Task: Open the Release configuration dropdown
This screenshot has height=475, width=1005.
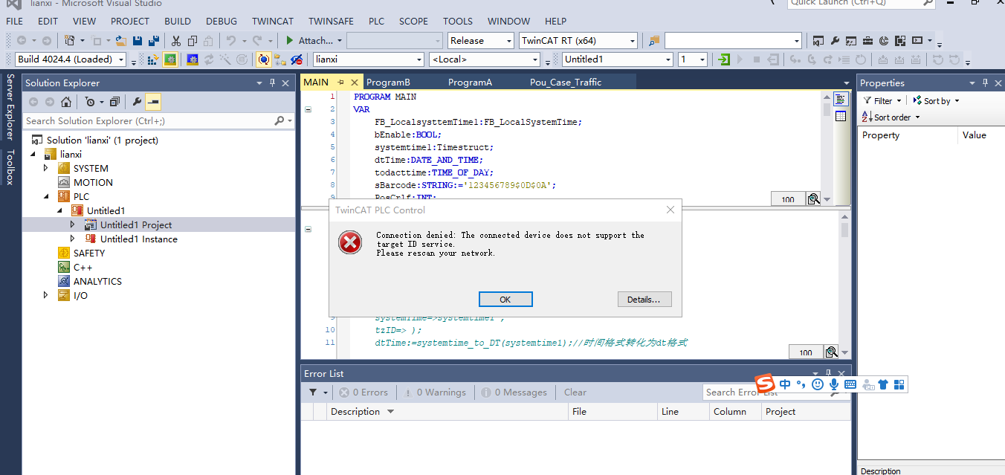Action: point(480,41)
